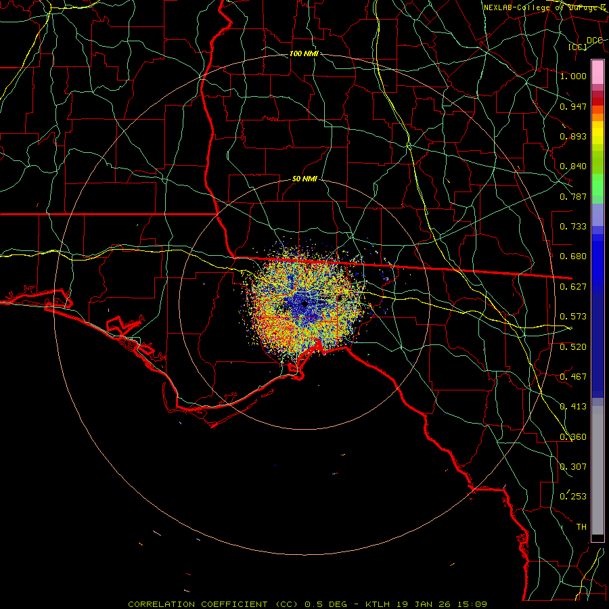Click the TH threshold label on legend
The width and height of the screenshot is (609, 609).
click(x=581, y=527)
